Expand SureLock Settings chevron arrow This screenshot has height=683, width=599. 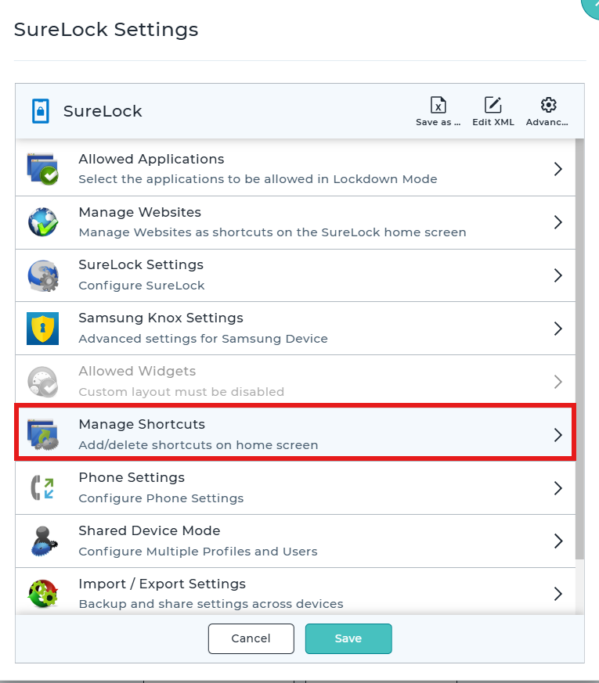pos(558,275)
